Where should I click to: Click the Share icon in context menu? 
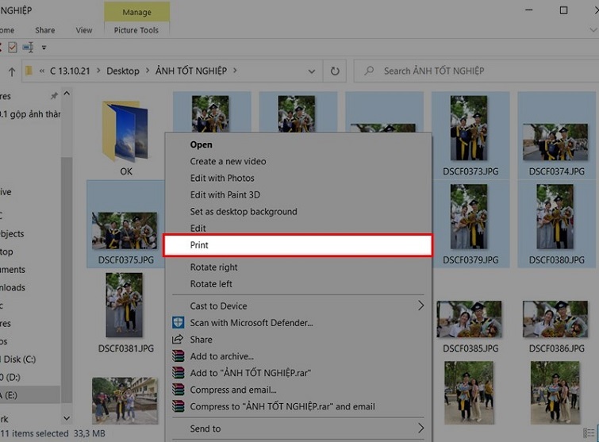click(x=178, y=340)
